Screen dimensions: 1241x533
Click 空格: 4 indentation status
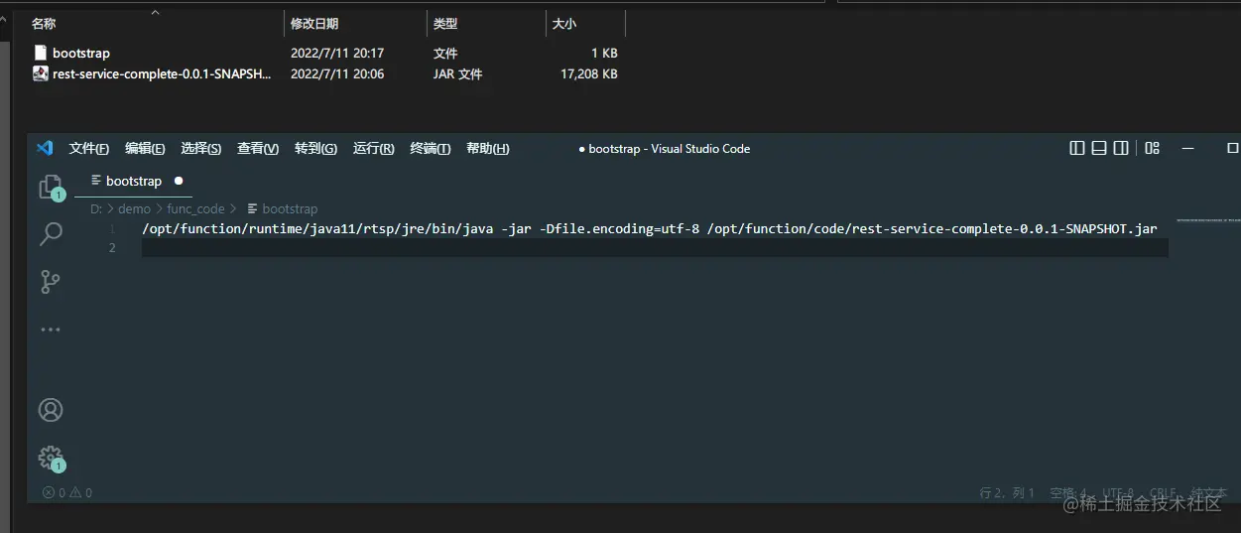click(x=1068, y=492)
